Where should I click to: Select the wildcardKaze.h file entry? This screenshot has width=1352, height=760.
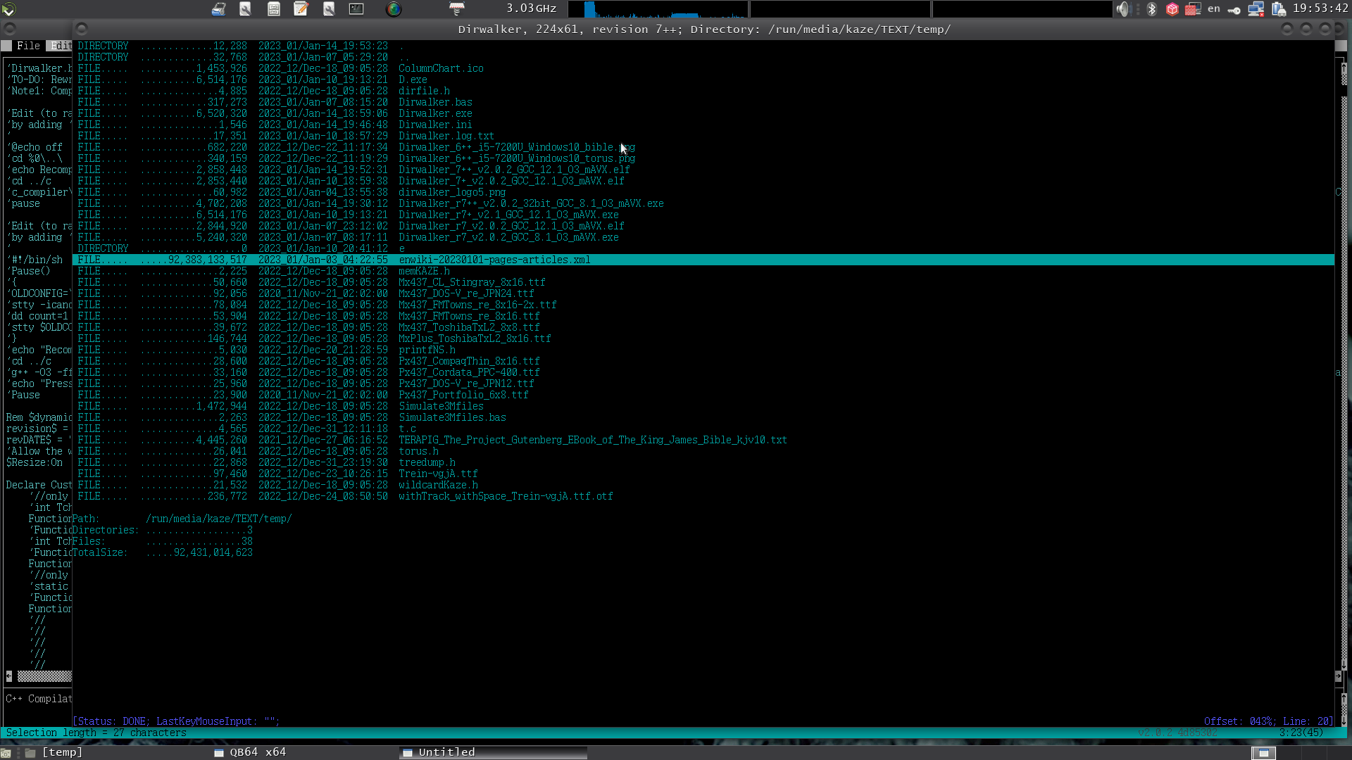[x=438, y=485]
